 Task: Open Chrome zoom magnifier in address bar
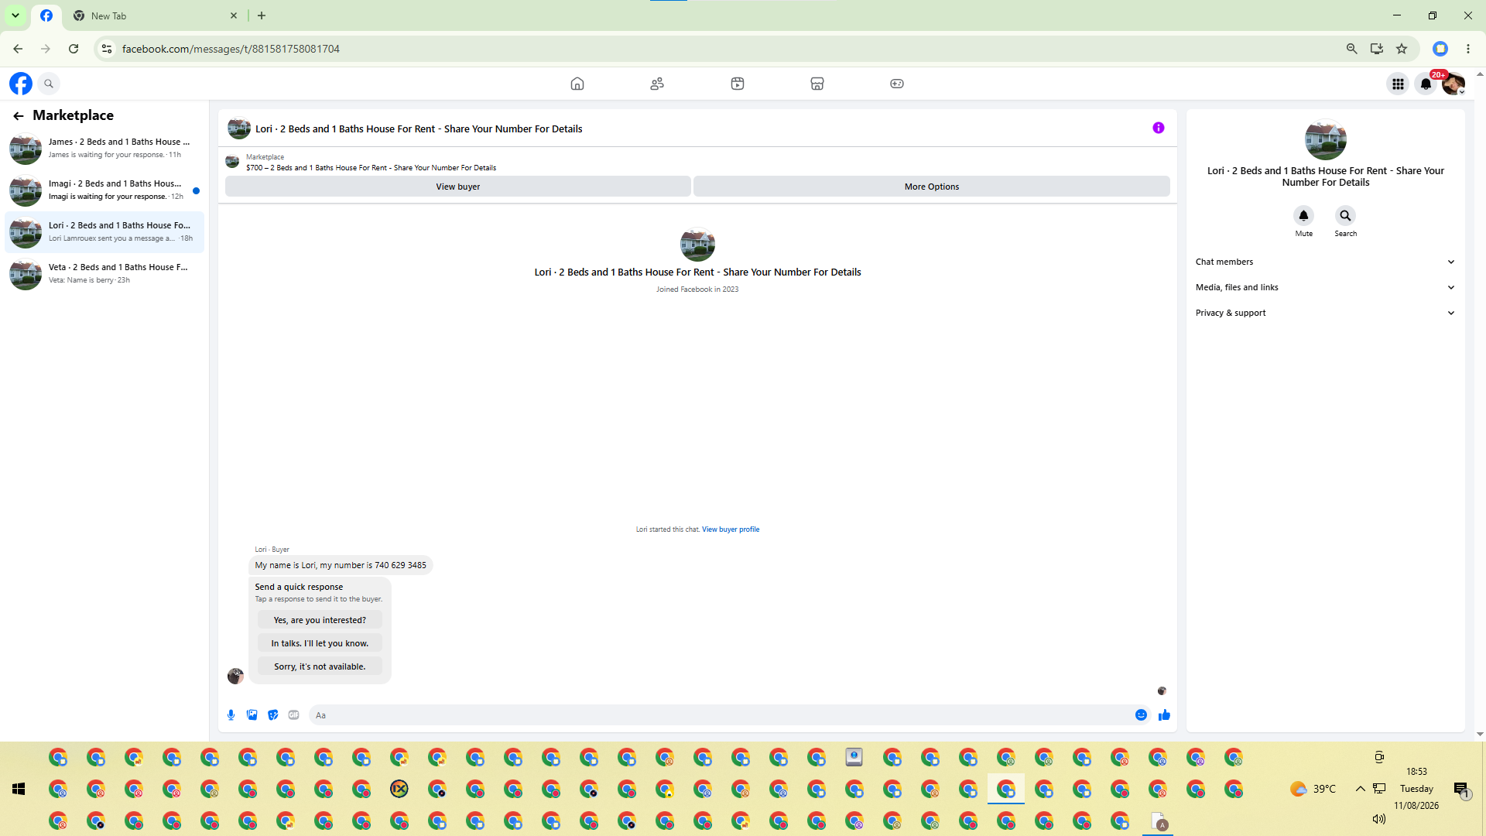point(1352,49)
